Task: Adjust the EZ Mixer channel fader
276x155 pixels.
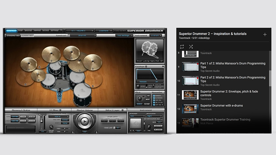Action: 42,120
